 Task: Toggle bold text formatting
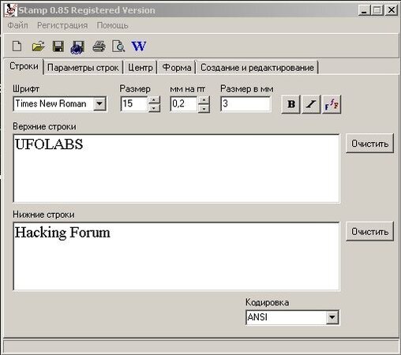click(x=290, y=104)
